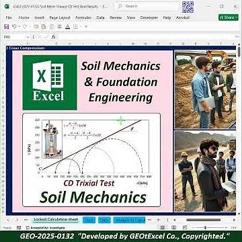Select the bottom photo with man holding laptop
The width and height of the screenshot is (242, 242).
click(205, 171)
